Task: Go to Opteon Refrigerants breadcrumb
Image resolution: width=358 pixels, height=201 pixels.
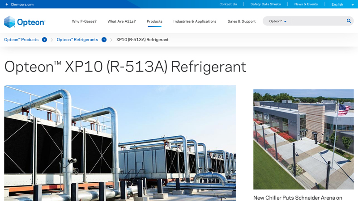Action: click(77, 40)
